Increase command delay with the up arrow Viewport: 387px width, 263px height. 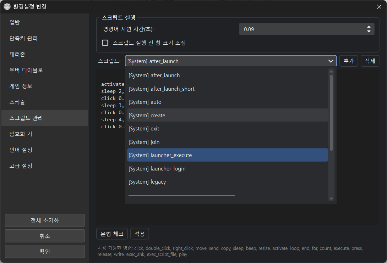pyautogui.click(x=369, y=27)
